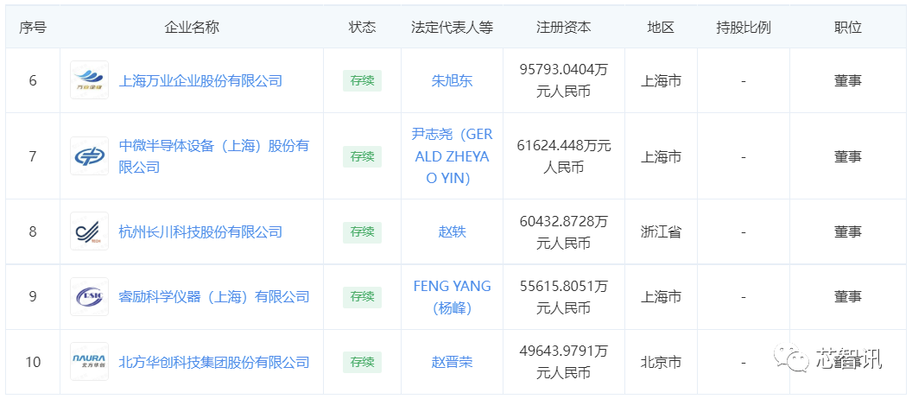The image size is (912, 399).
Task: Click the NAURA 北方华创 company logo
Action: click(x=89, y=362)
